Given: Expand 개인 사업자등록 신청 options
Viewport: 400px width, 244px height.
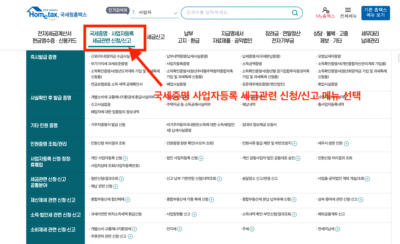Looking at the screenshot, I should pos(125,158).
